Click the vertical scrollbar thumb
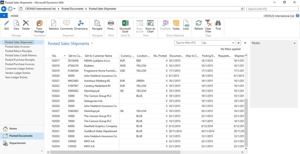The height and width of the screenshot is (154, 300). (x=246, y=122)
